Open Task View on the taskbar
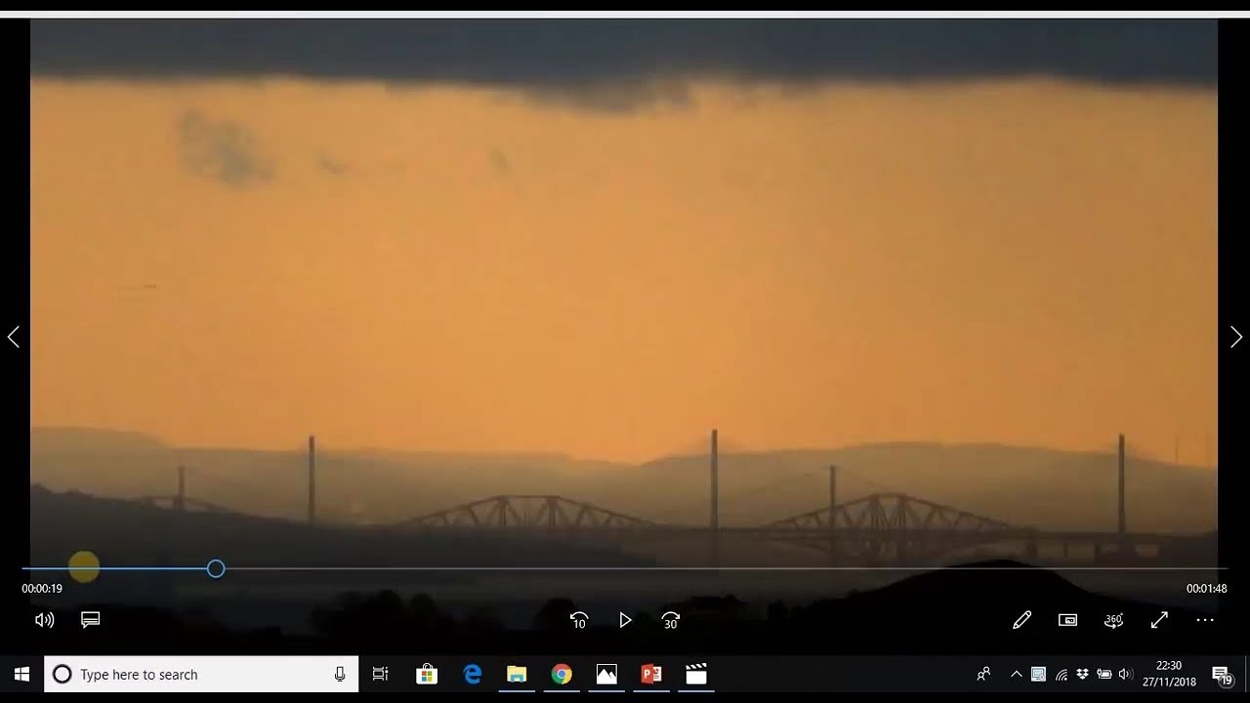 [x=381, y=675]
